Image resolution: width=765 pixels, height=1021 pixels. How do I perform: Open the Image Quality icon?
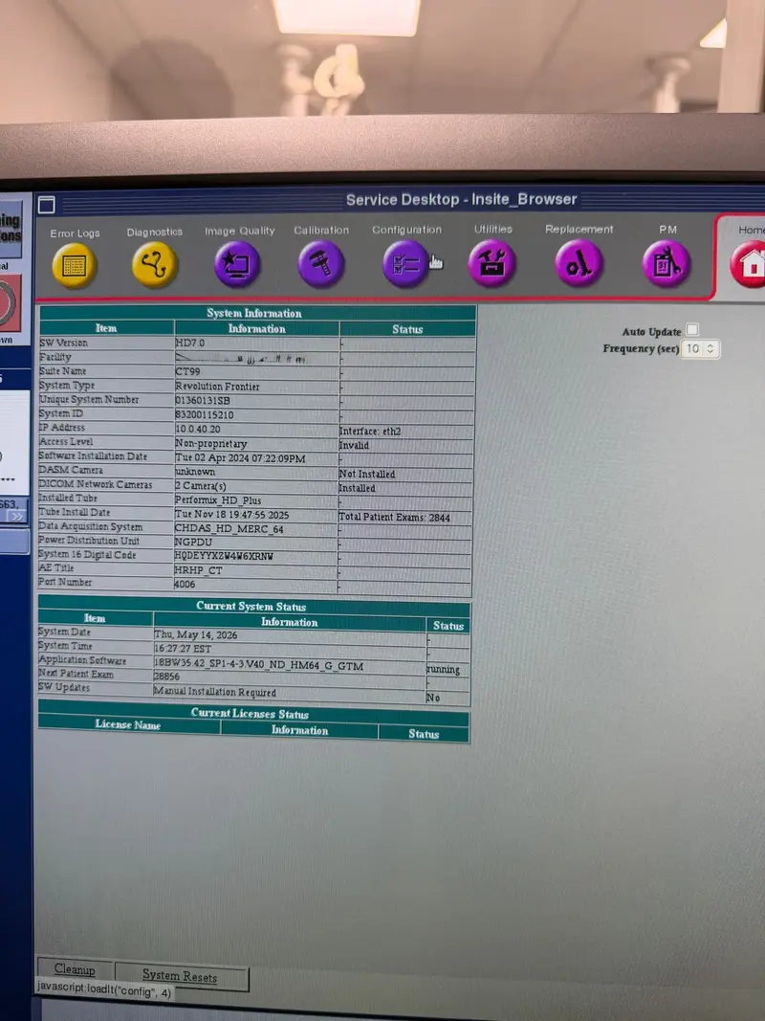coord(237,264)
